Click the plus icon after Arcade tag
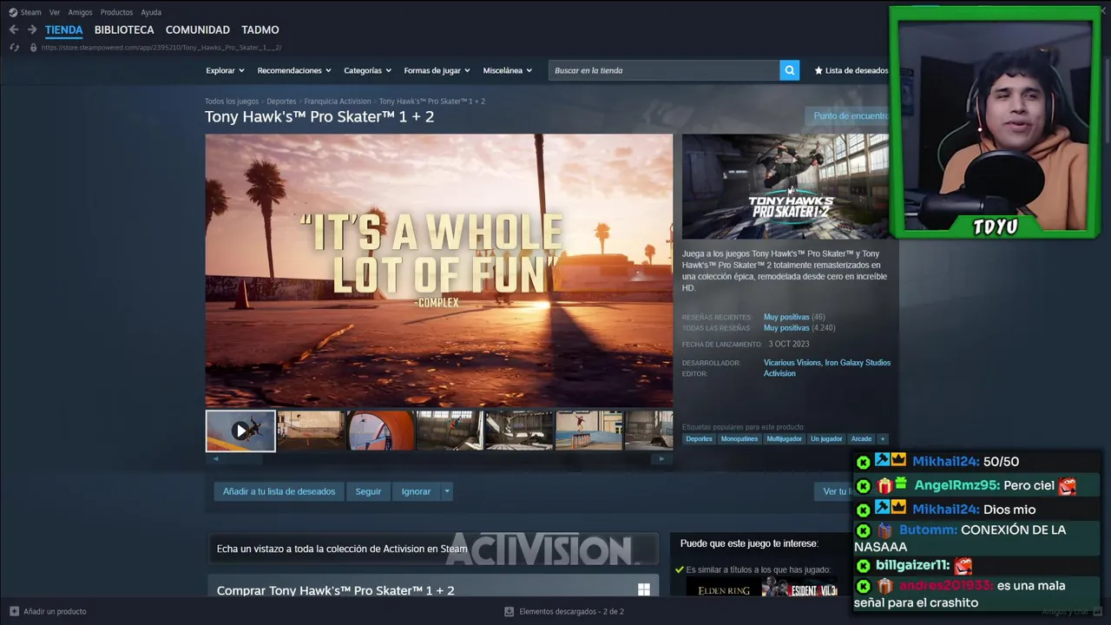Viewport: 1111px width, 625px height. coord(882,438)
